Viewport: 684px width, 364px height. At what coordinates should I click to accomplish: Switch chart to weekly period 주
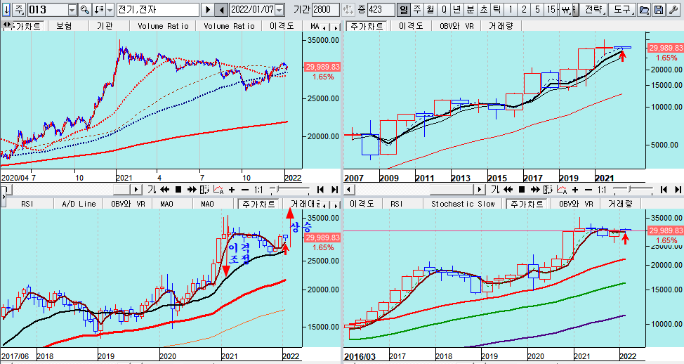pyautogui.click(x=417, y=10)
